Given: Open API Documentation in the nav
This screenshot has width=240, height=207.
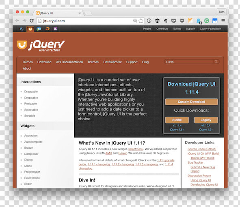Looking at the screenshot, I should click(x=69, y=62).
